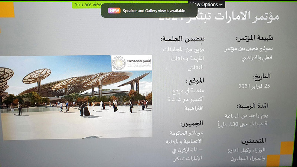
Task: Select the "طبيعة المؤتمر" heading
Action: (x=252, y=39)
